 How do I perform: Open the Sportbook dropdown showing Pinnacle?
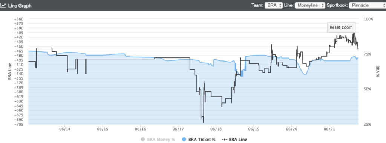point(367,5)
